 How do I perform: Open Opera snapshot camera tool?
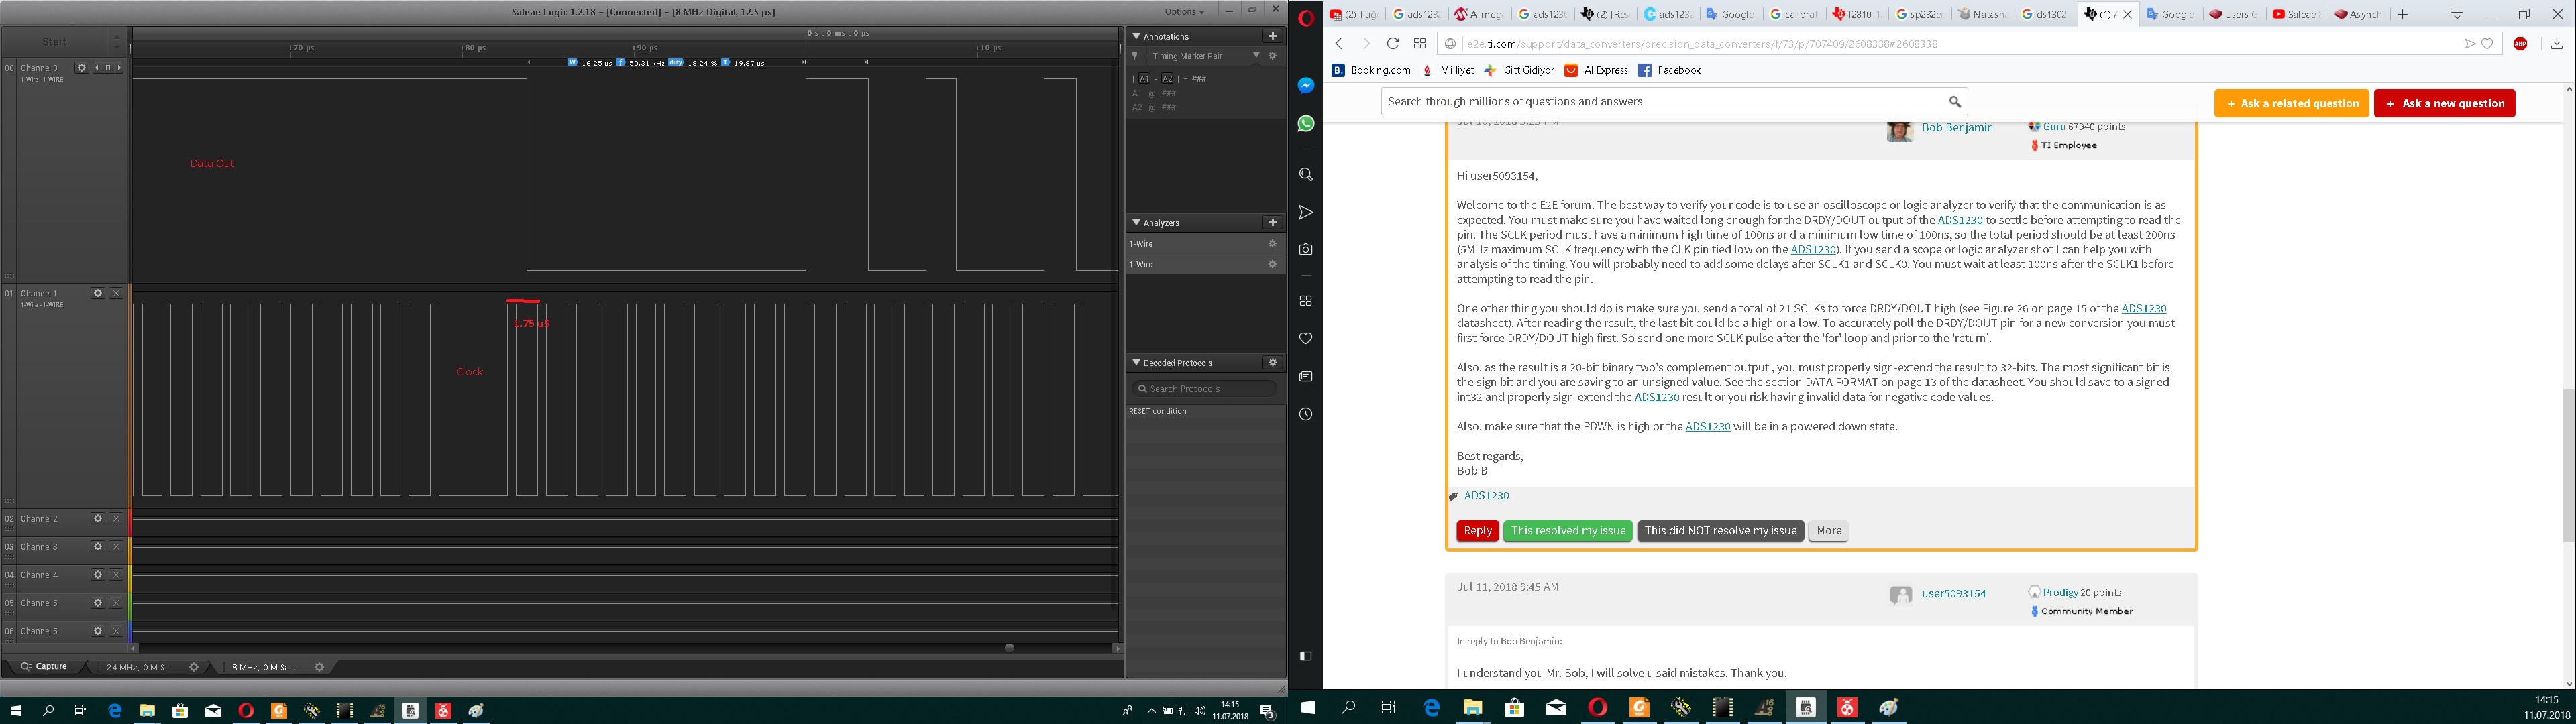[x=1305, y=250]
